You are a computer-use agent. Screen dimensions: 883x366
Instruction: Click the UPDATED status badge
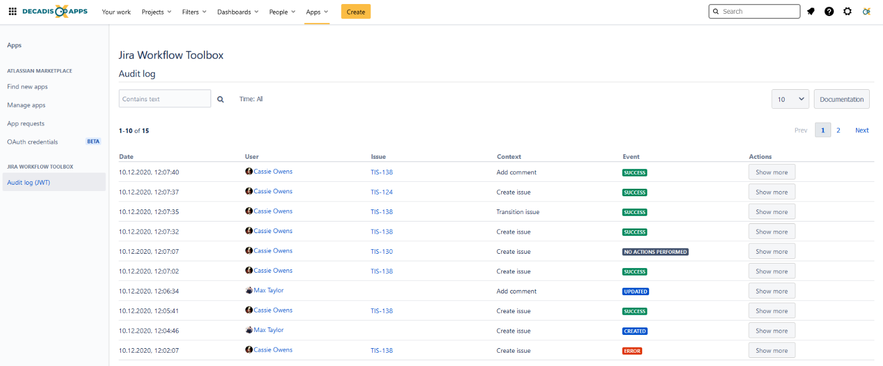pyautogui.click(x=636, y=292)
